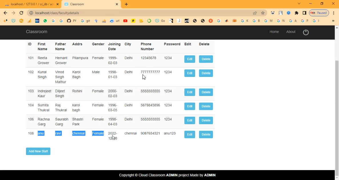Reload the page with the refresh icon

coord(21,13)
